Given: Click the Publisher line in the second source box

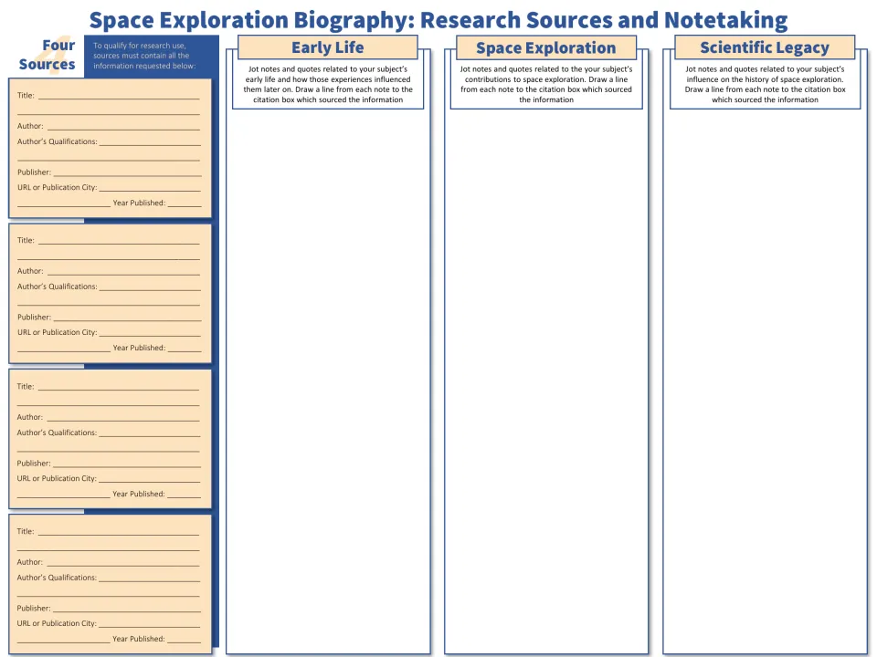Looking at the screenshot, I should point(128,317).
